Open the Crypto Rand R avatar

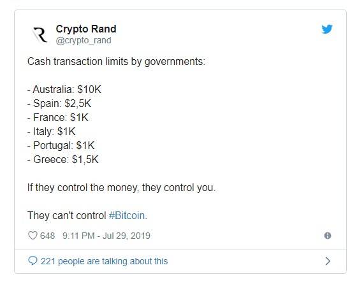40,35
